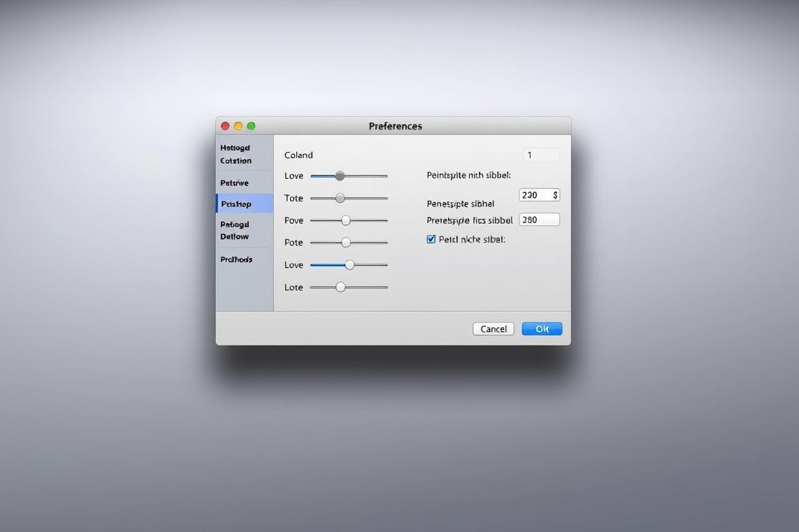Toggle the "Petcl niche sibel" checkbox
799x532 pixels.
click(x=431, y=238)
